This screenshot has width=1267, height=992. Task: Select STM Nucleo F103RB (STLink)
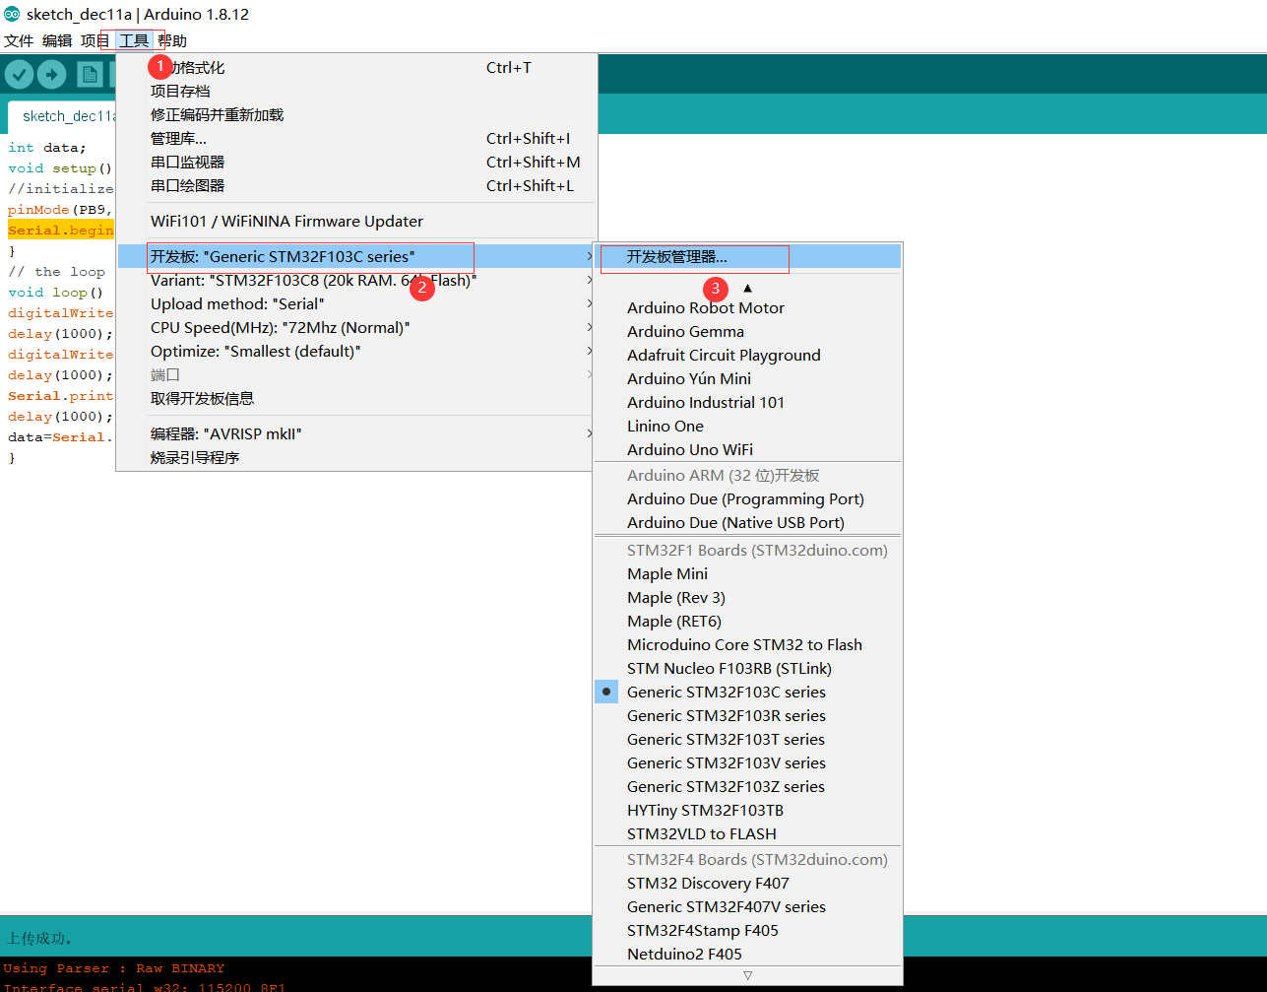748,668
